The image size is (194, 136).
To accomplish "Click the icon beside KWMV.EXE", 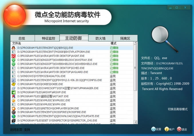I will point(13,105).
